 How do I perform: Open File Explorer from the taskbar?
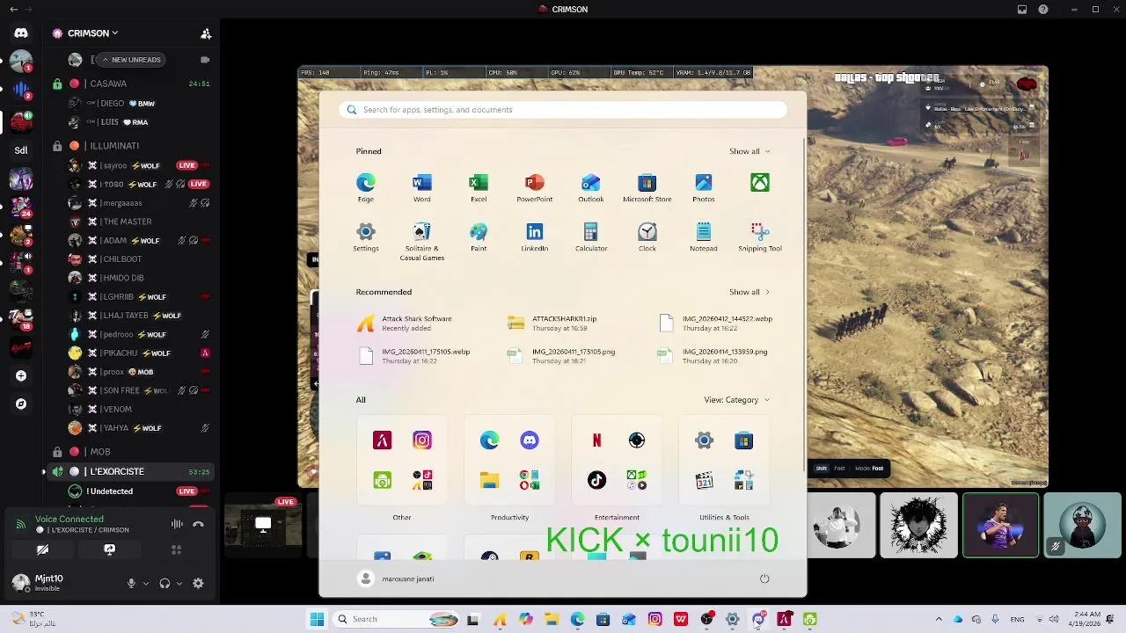pyautogui.click(x=552, y=620)
